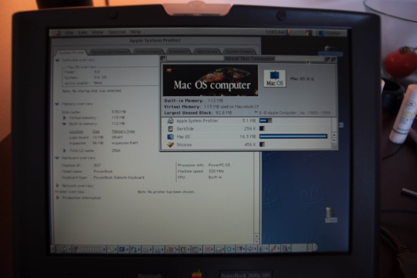Collapse the Built-in memory triangle
This screenshot has width=417, height=278.
point(64,124)
